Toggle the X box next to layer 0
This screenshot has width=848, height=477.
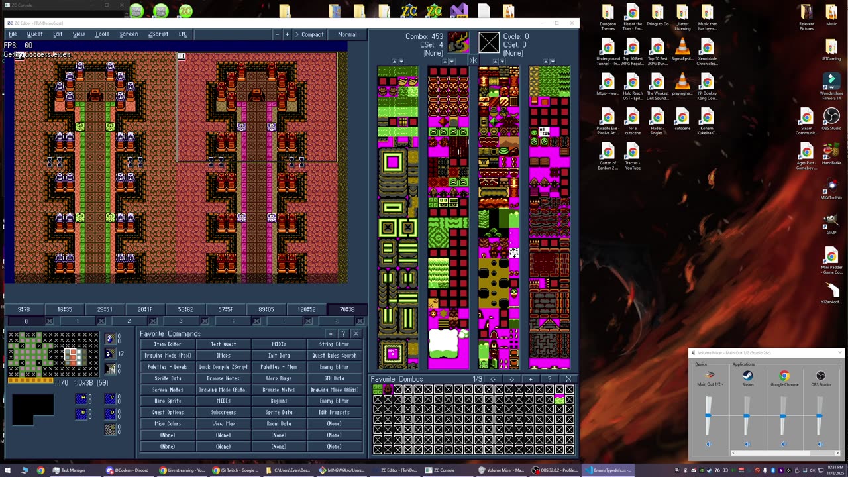pyautogui.click(x=50, y=321)
